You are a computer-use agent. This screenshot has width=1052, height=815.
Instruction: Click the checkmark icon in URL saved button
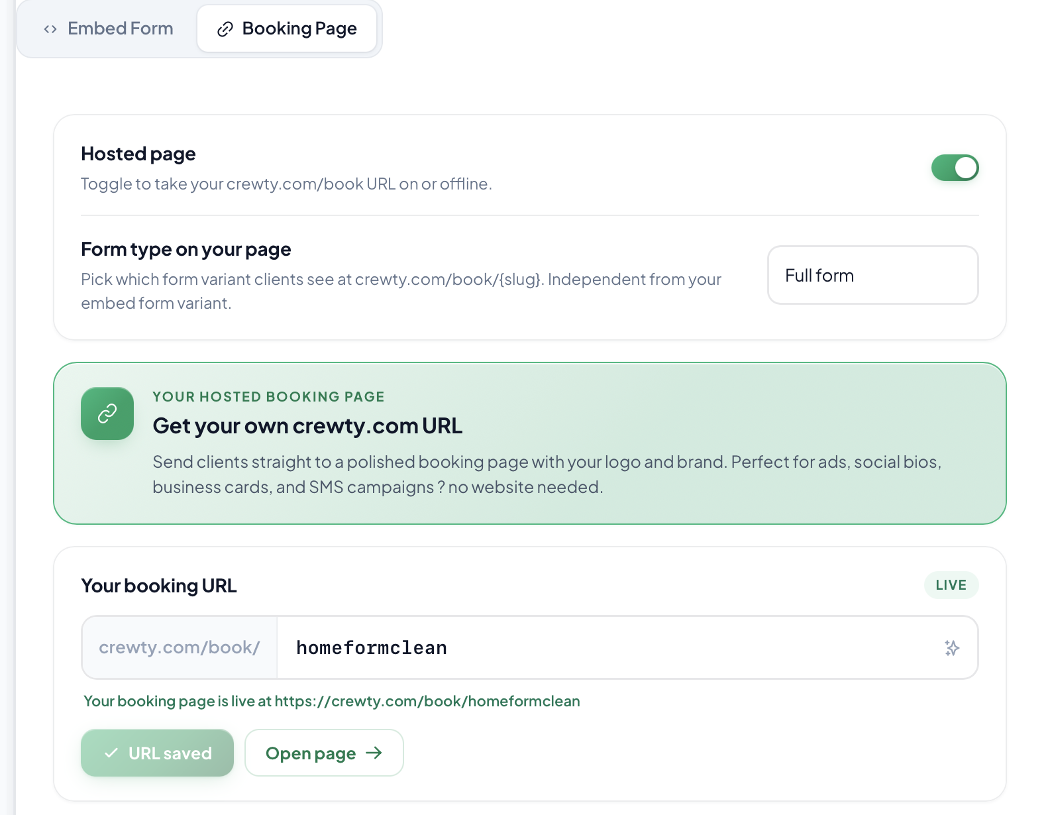pos(111,753)
